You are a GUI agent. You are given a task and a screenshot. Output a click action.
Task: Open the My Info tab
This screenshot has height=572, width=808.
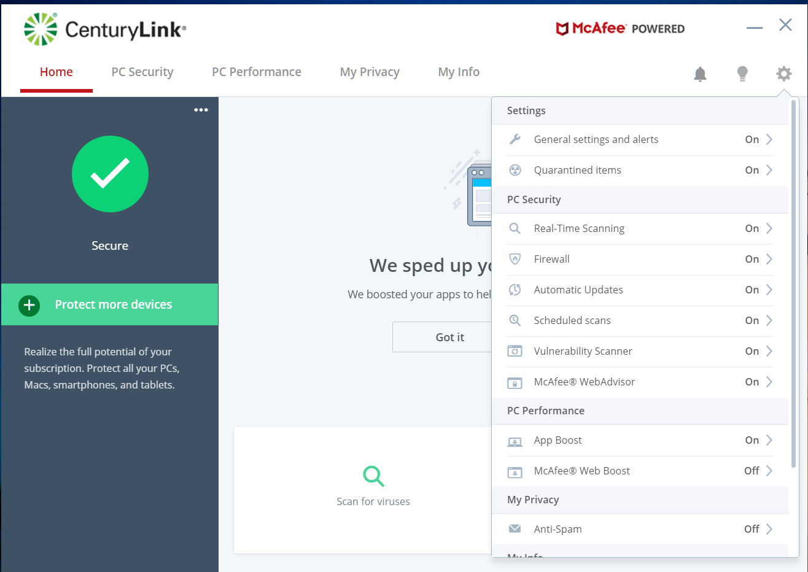point(459,72)
